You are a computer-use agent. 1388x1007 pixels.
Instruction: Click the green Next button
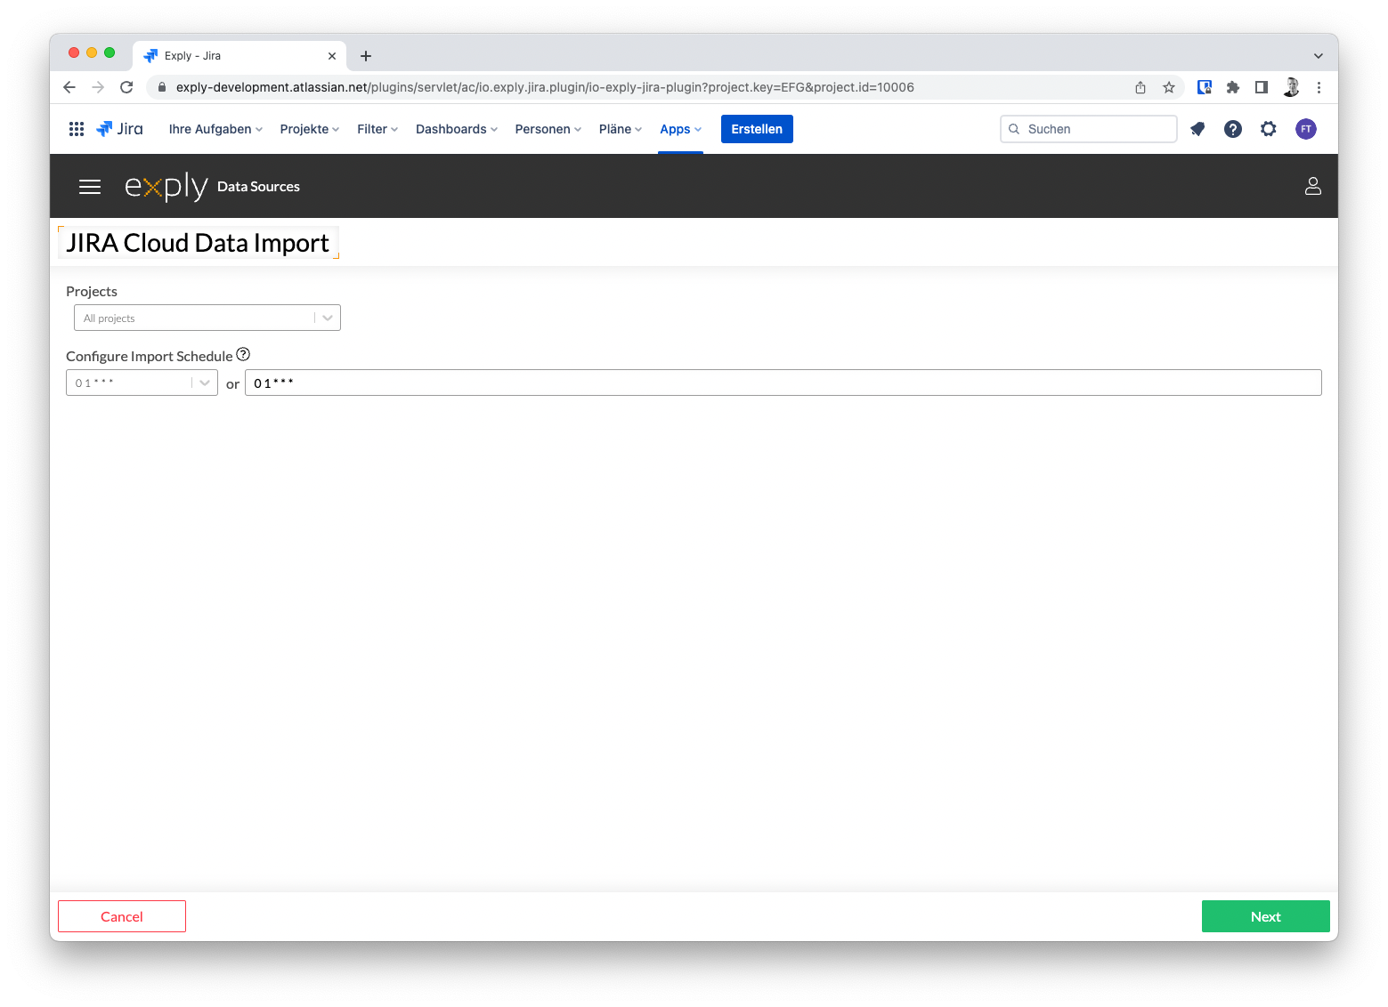click(1266, 916)
